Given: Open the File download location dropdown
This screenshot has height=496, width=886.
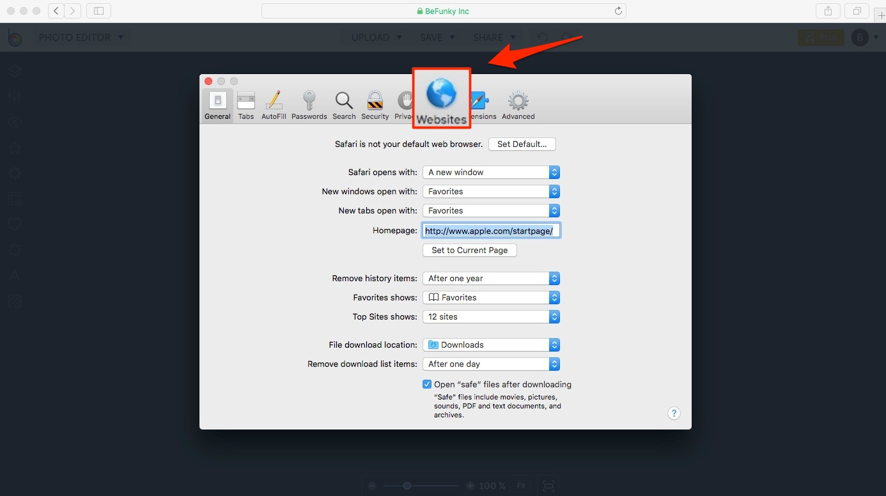Looking at the screenshot, I should [492, 345].
